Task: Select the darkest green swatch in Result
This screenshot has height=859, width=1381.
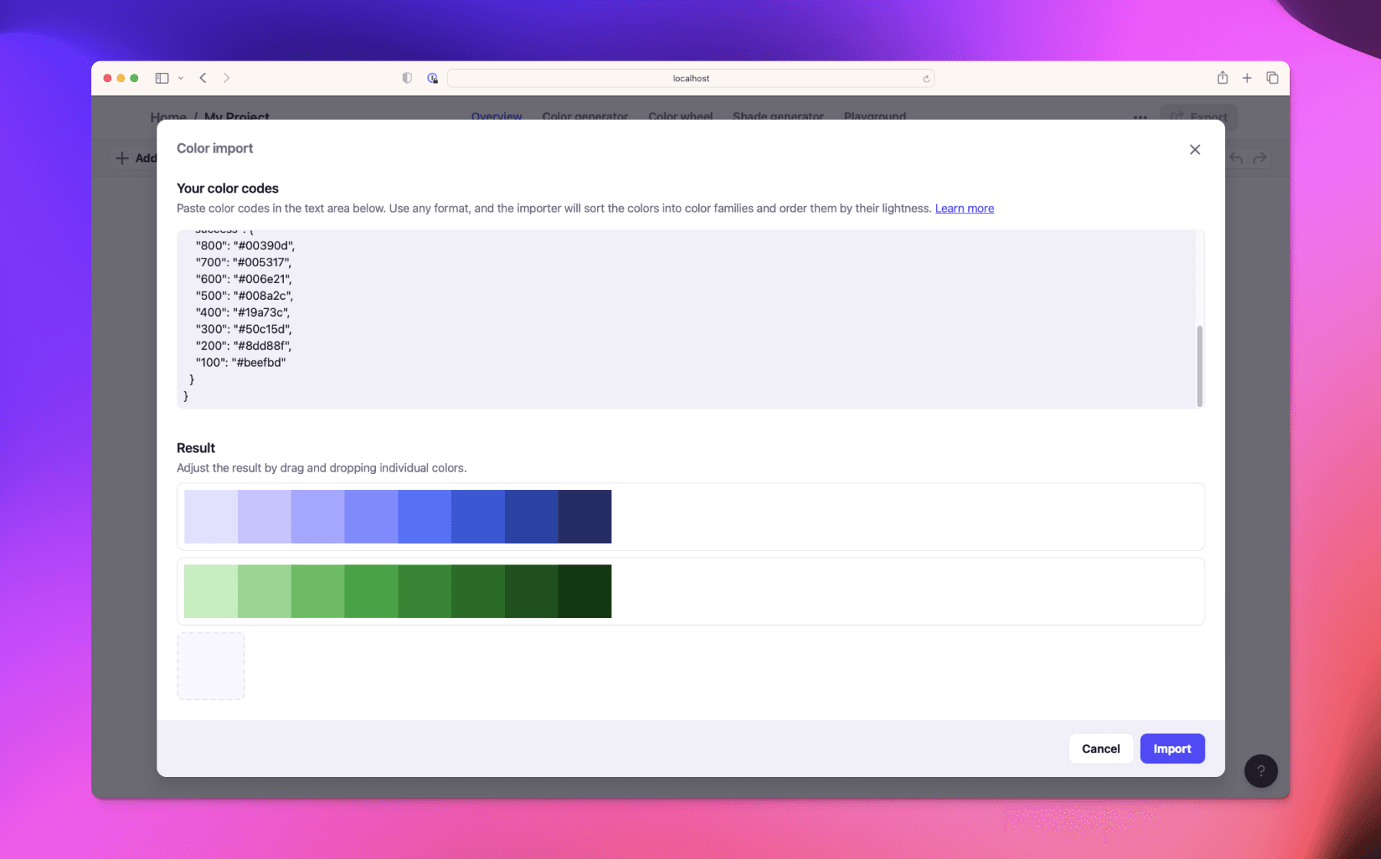Action: point(585,591)
